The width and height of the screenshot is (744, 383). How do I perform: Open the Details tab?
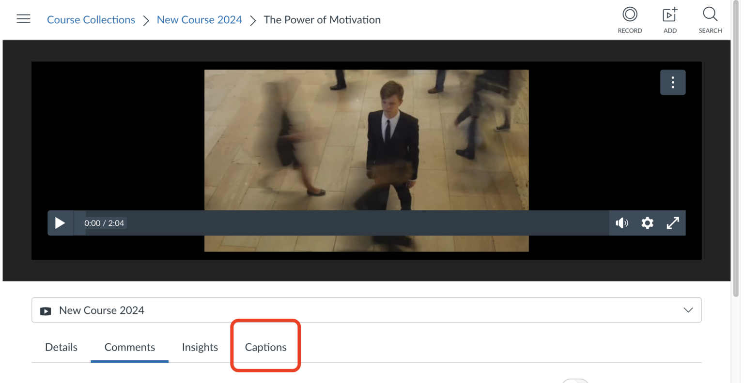(x=61, y=347)
